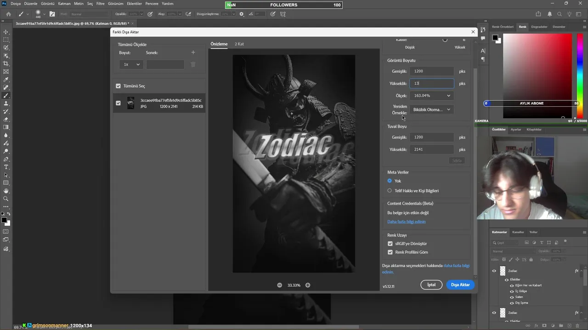Image resolution: width=588 pixels, height=330 pixels.
Task: Open the Dosya menu
Action: (15, 4)
